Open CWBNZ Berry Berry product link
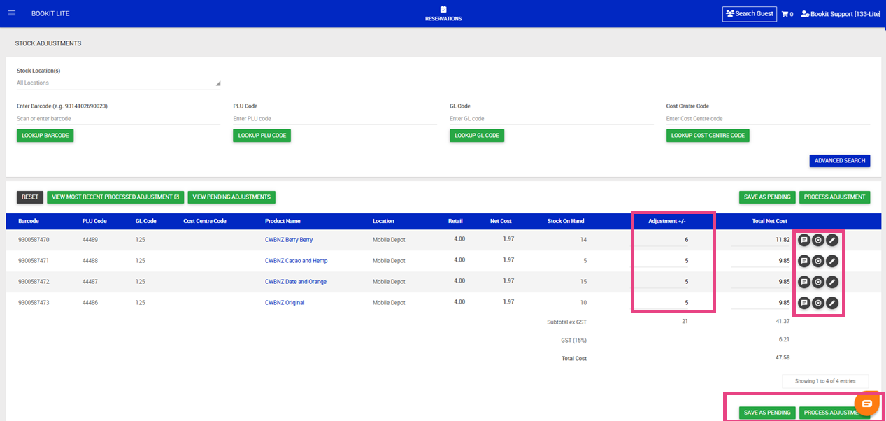This screenshot has width=886, height=421. click(x=289, y=240)
